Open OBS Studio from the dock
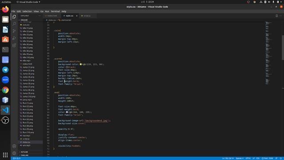The image size is (284, 160). click(5, 120)
